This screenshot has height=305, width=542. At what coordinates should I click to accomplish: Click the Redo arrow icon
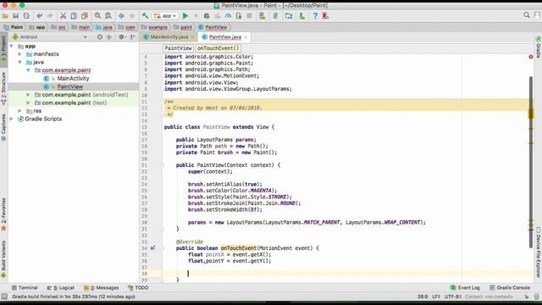coord(50,16)
